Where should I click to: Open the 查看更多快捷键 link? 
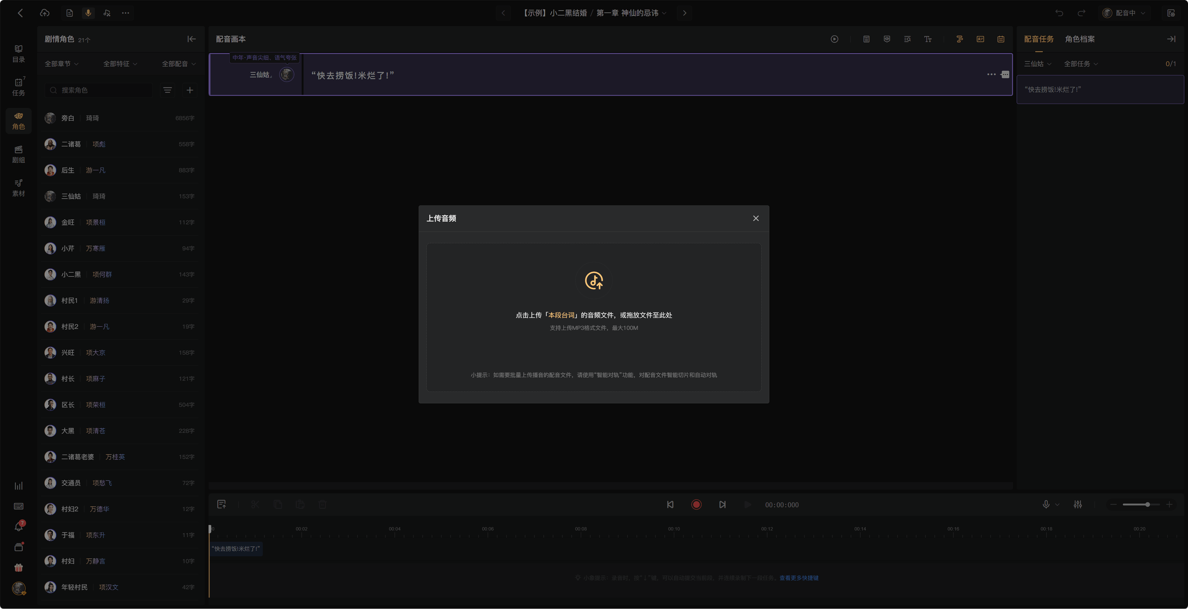[x=799, y=578]
